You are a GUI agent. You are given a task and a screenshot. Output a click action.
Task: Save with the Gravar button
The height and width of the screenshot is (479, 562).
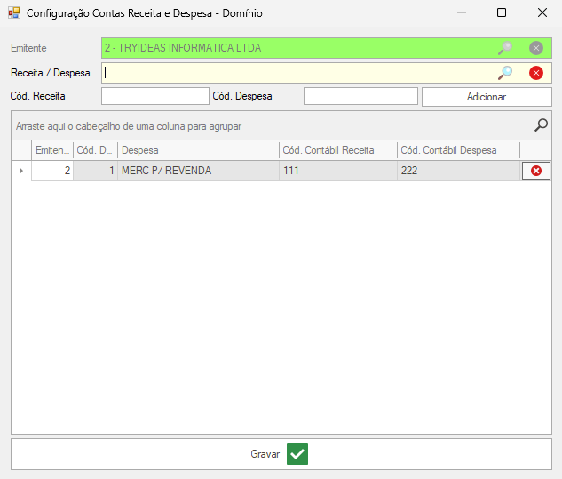pyautogui.click(x=281, y=454)
